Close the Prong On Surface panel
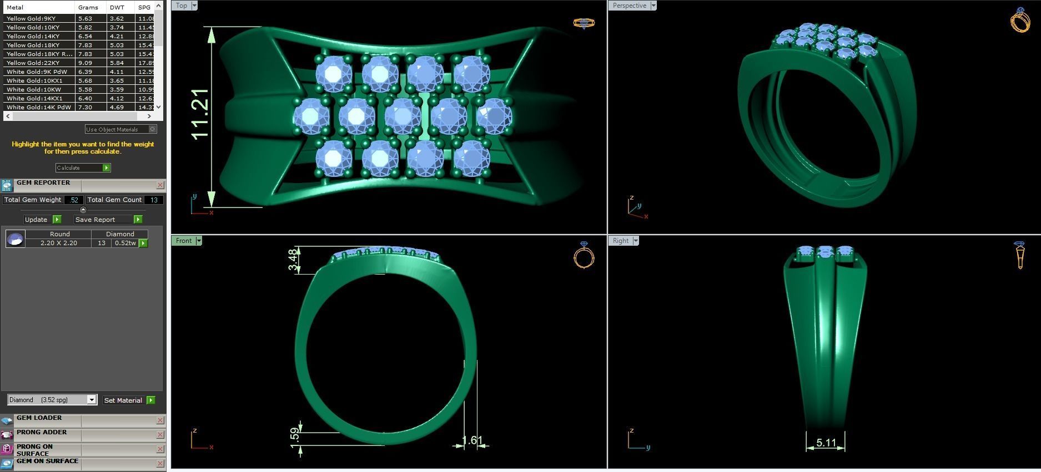 click(x=160, y=449)
